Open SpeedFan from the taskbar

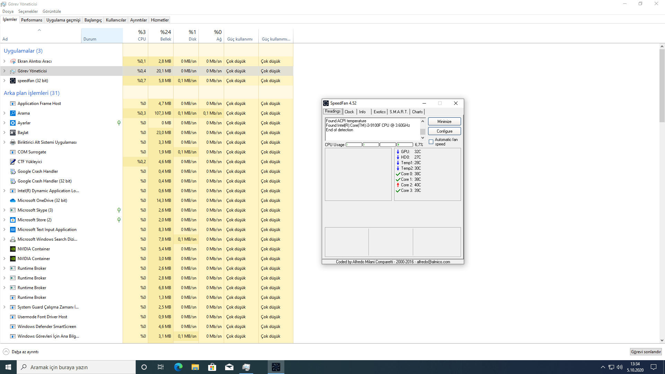pyautogui.click(x=276, y=367)
